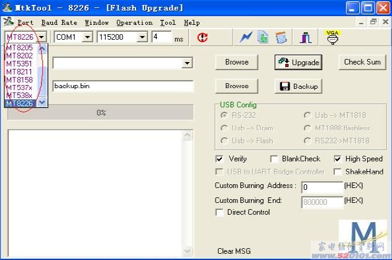Image resolution: width=392 pixels, height=260 pixels.
Task: Select the RS232->MT1818 radio option
Action: tap(308, 141)
